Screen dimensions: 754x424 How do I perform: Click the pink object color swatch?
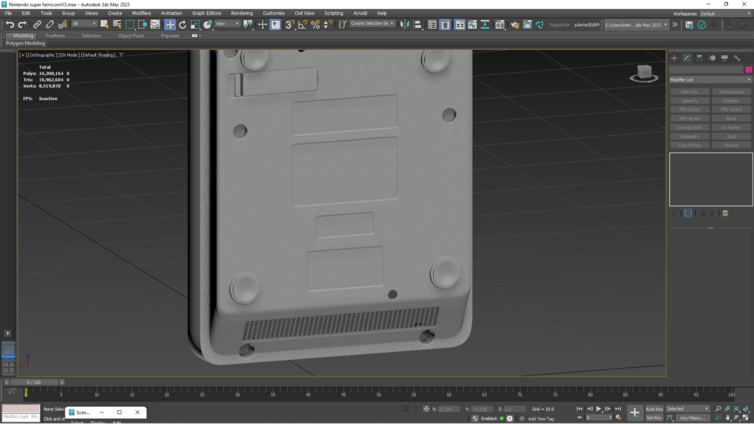click(x=748, y=69)
